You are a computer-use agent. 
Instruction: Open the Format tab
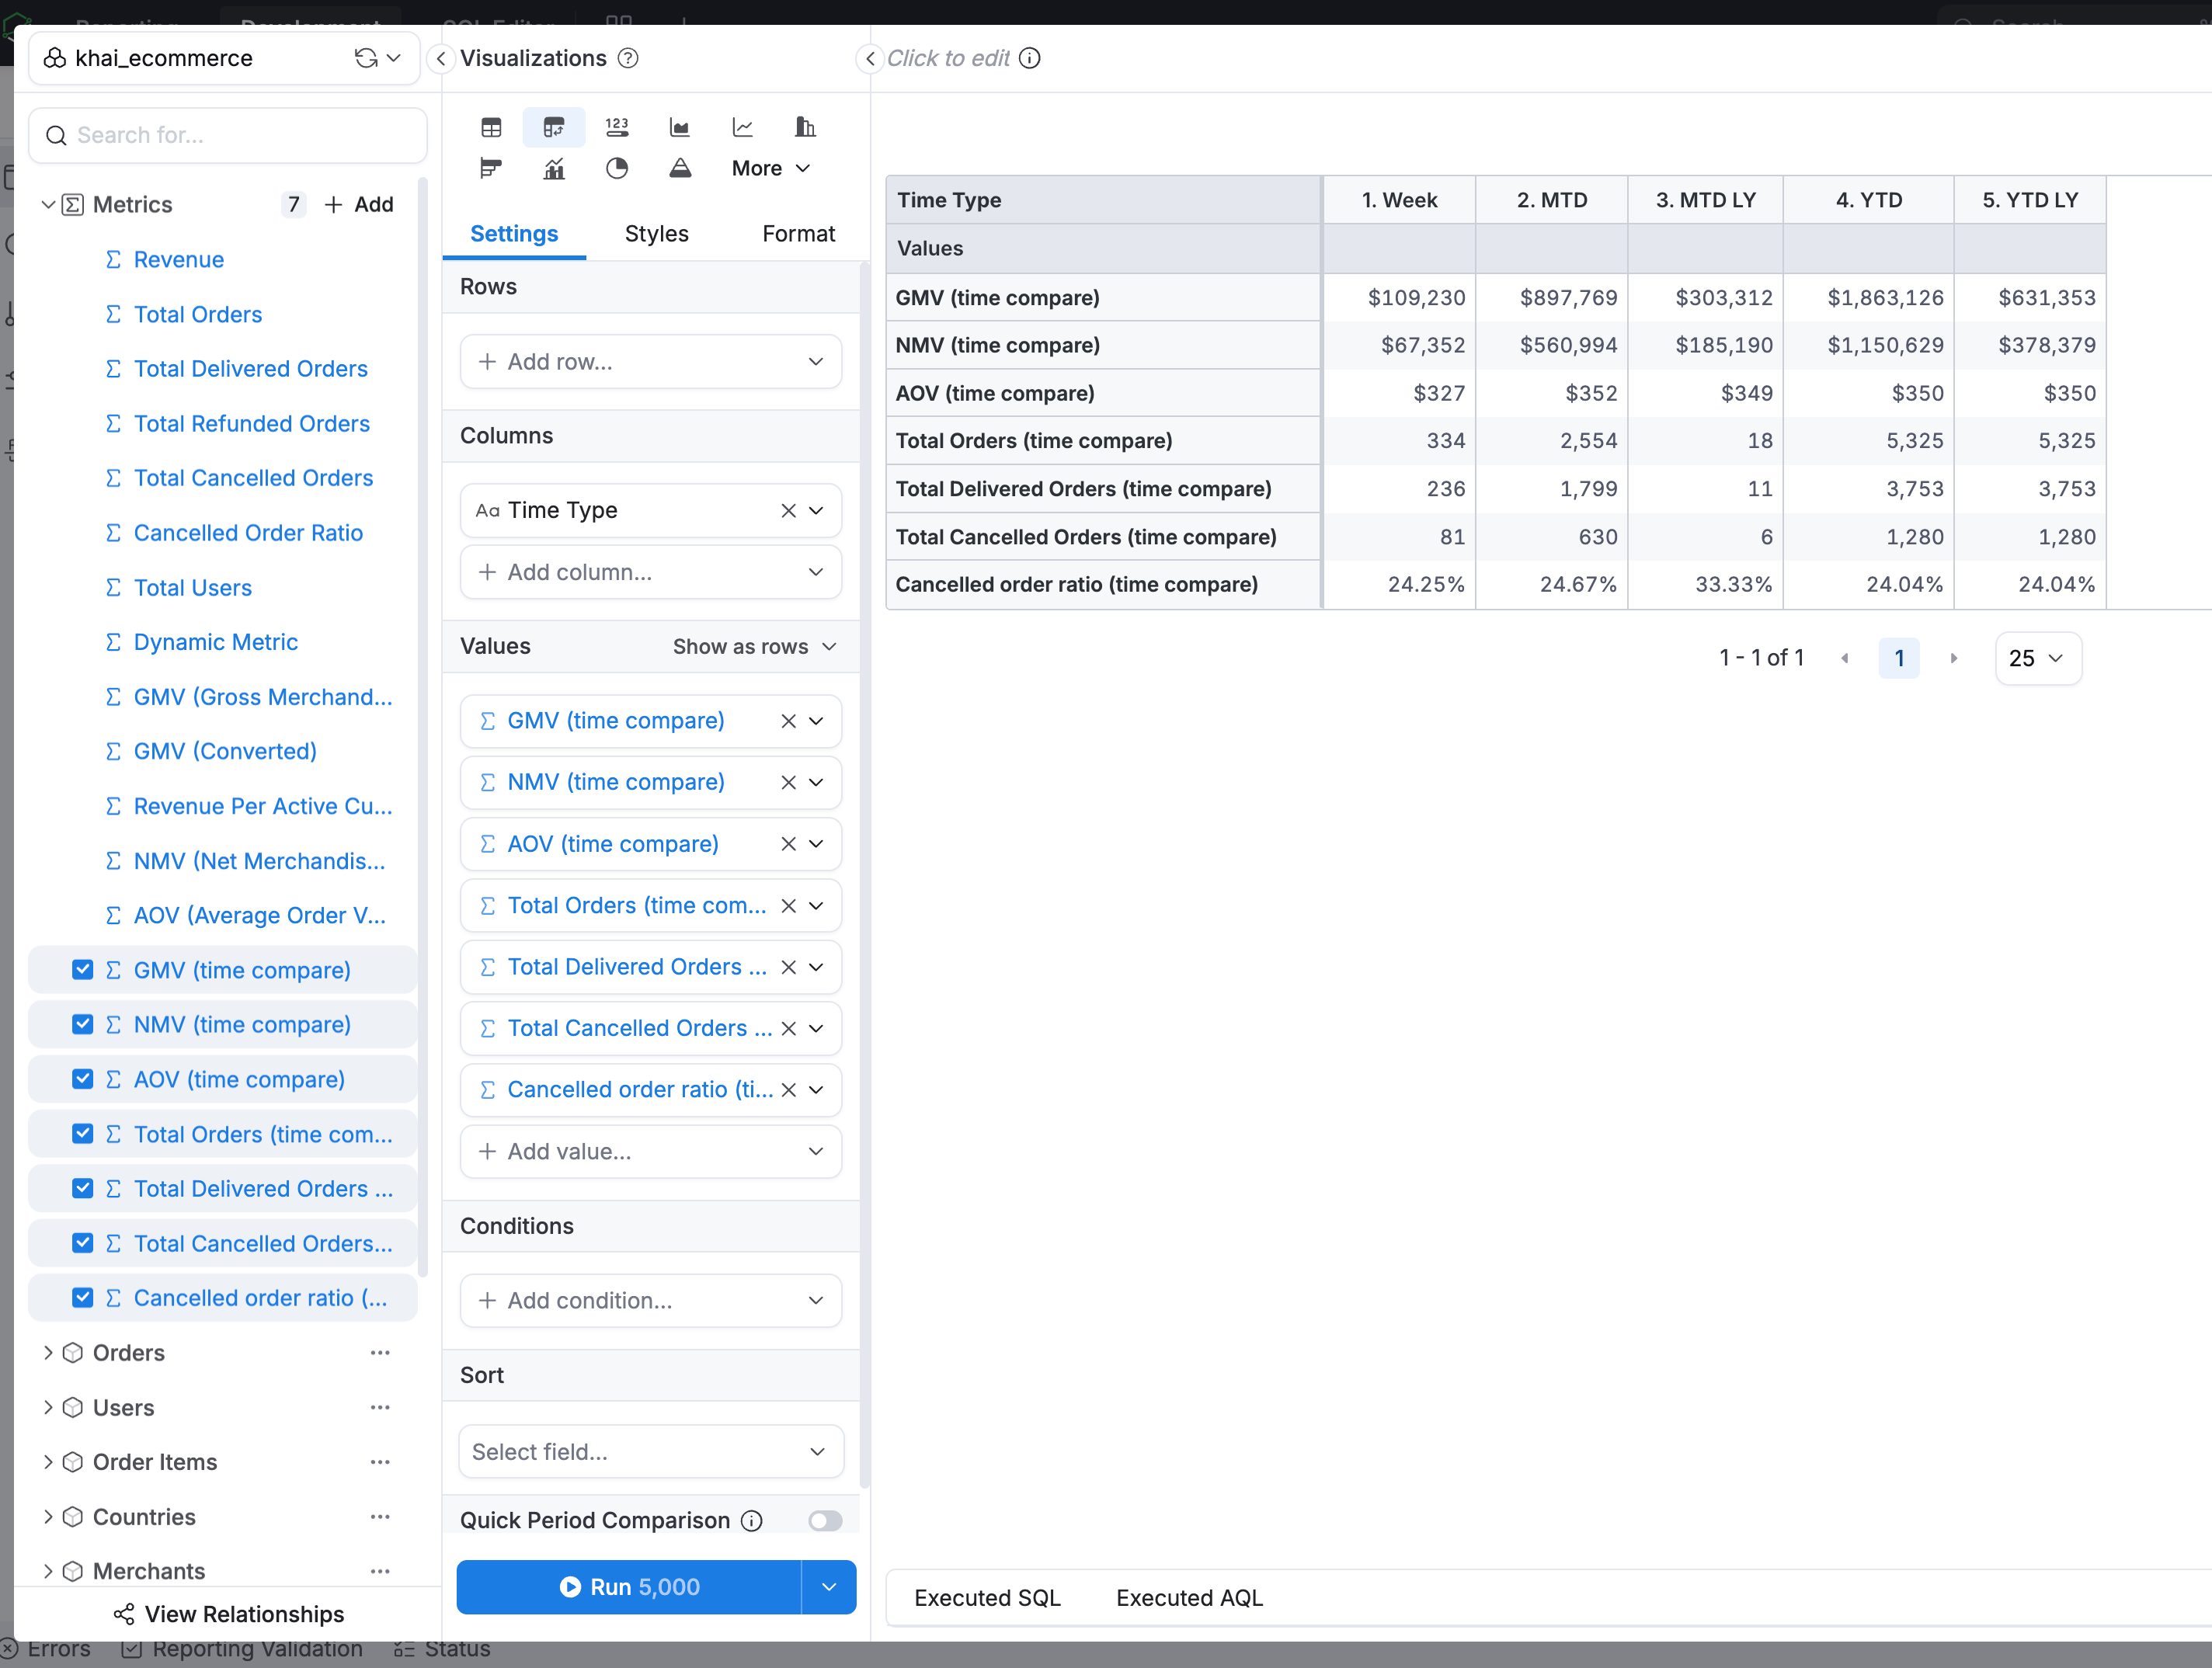(x=798, y=233)
